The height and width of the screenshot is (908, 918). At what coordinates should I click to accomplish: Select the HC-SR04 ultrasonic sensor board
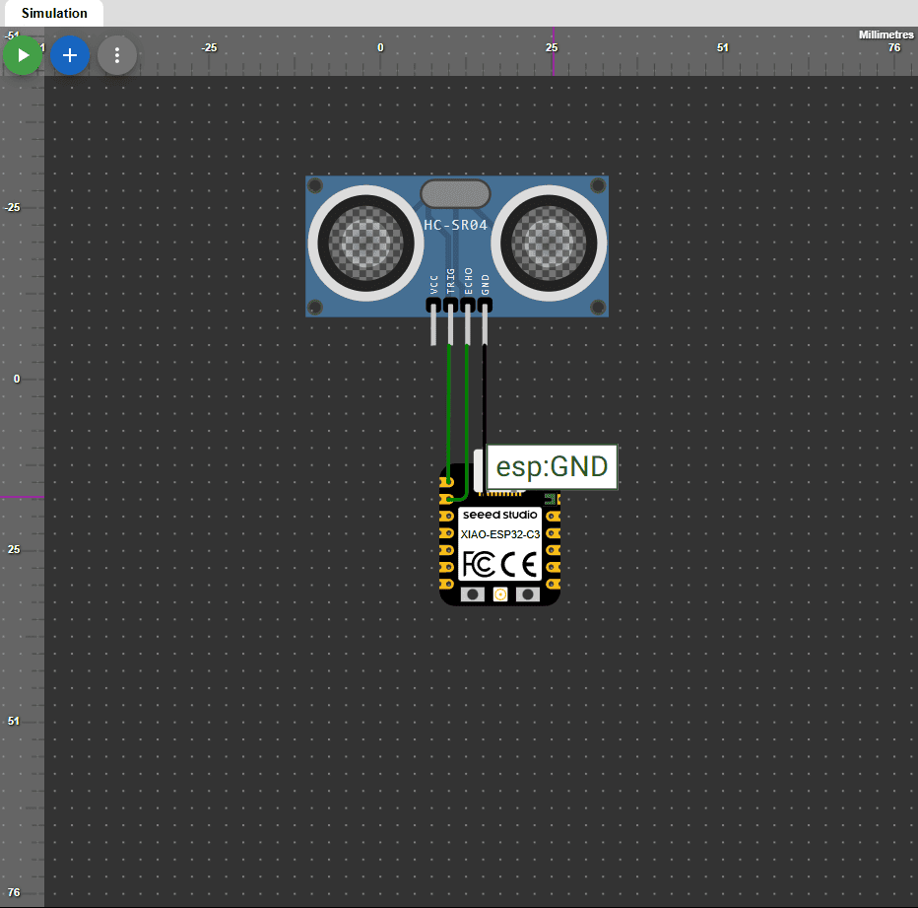click(x=457, y=246)
